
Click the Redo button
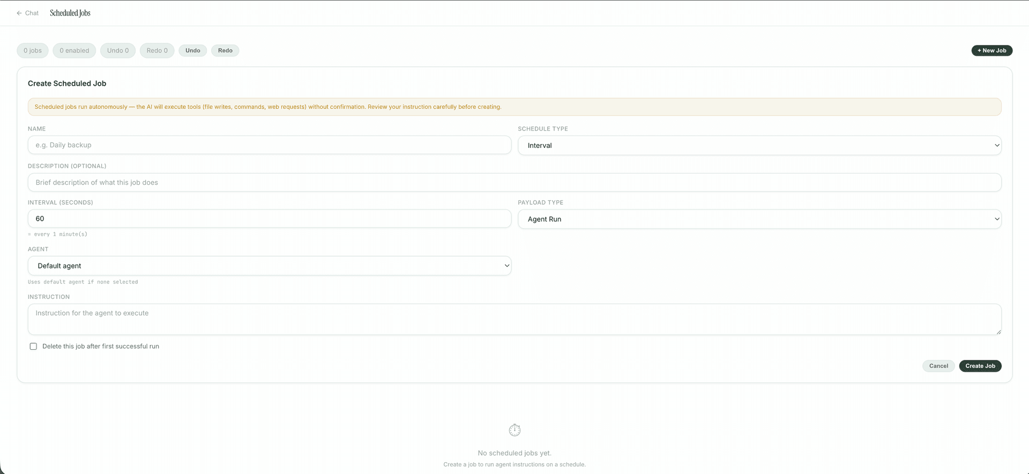[x=225, y=51]
